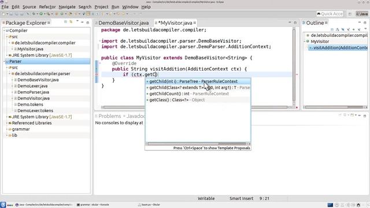Toggle folding of the import statements

[x=99, y=41]
